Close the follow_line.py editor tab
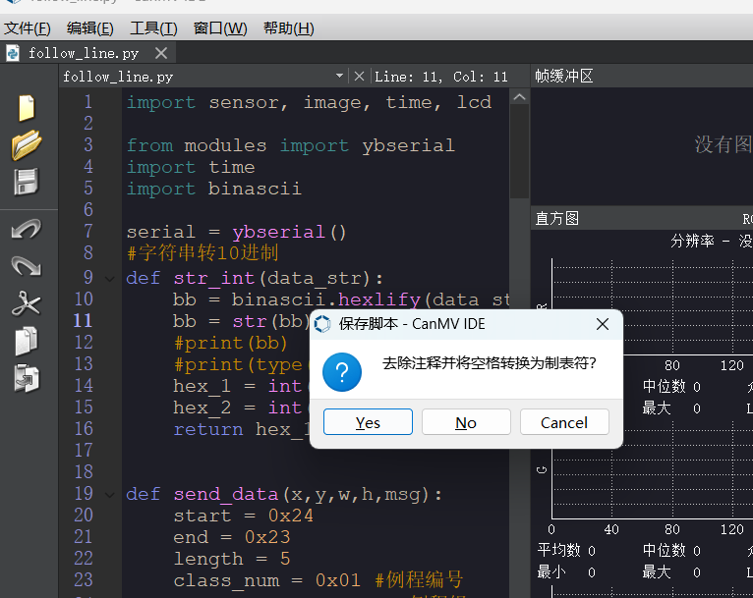 [x=161, y=53]
